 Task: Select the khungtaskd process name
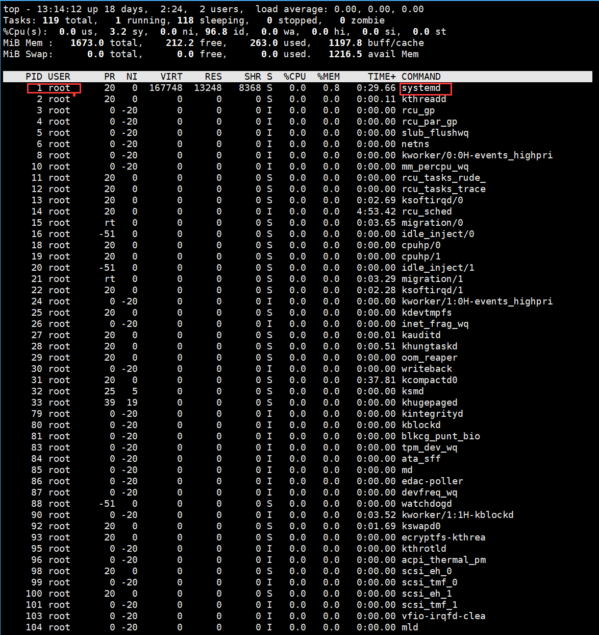point(430,346)
